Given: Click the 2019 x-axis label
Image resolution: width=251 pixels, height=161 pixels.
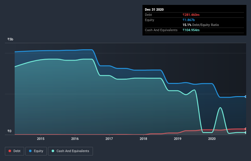Looking at the screenshot, I should click(x=178, y=139).
